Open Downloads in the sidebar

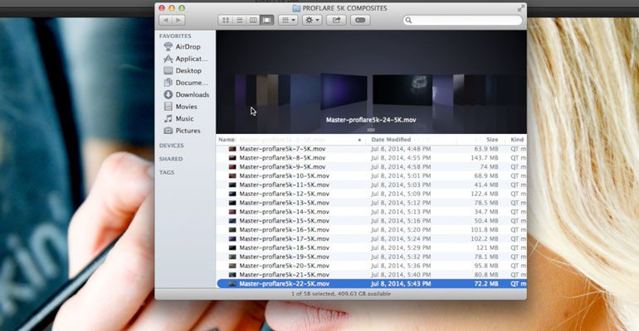click(186, 94)
